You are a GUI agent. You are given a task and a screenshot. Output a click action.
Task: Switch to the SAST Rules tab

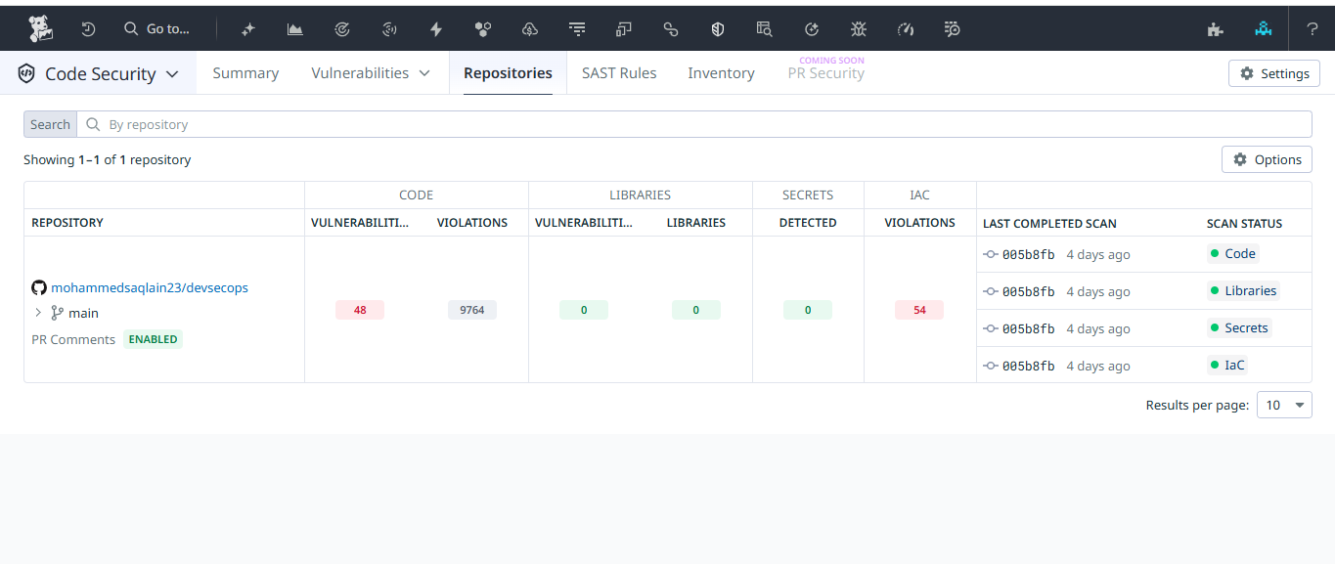click(619, 73)
